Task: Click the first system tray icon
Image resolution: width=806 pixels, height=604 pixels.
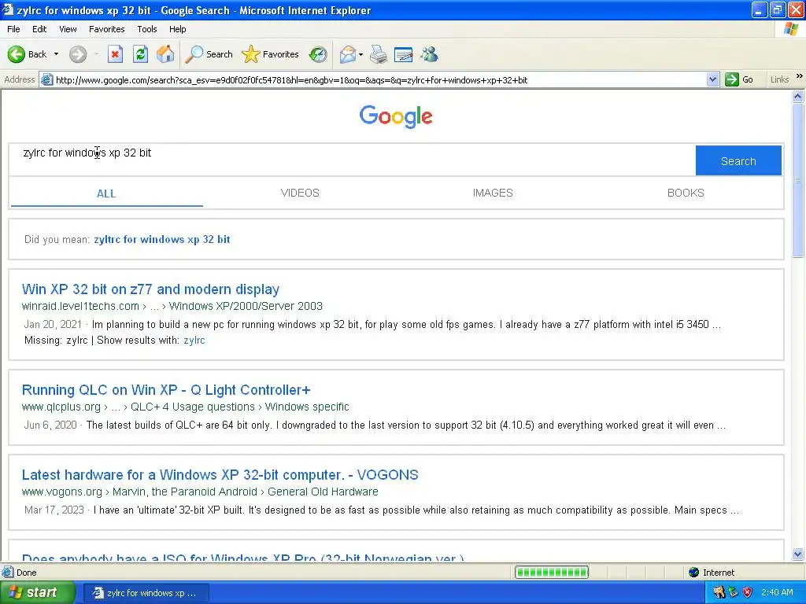Action: click(719, 592)
